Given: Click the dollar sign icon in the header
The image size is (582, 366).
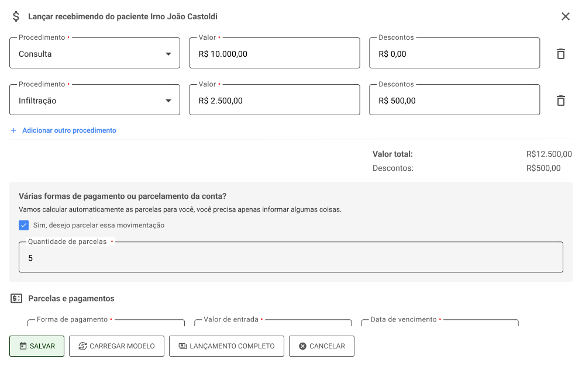Looking at the screenshot, I should 16,16.
